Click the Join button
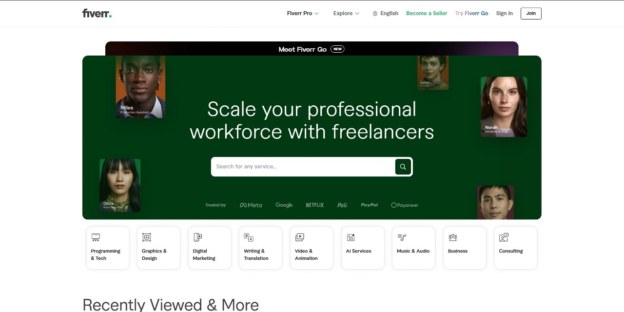This screenshot has width=624, height=312. (531, 14)
